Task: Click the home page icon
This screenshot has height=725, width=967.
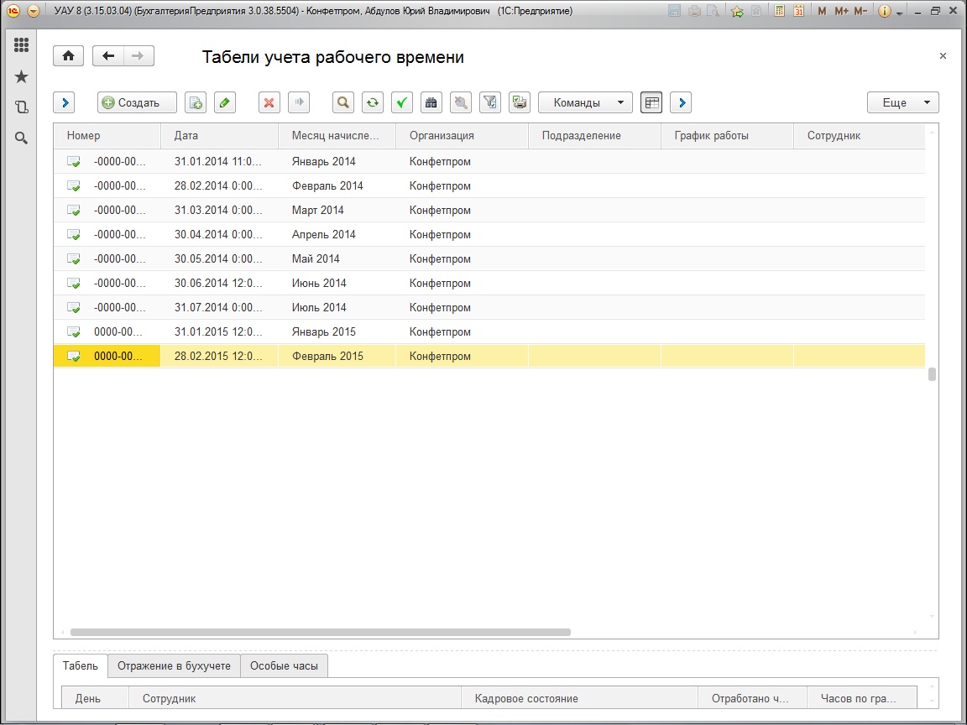Action: pyautogui.click(x=68, y=56)
